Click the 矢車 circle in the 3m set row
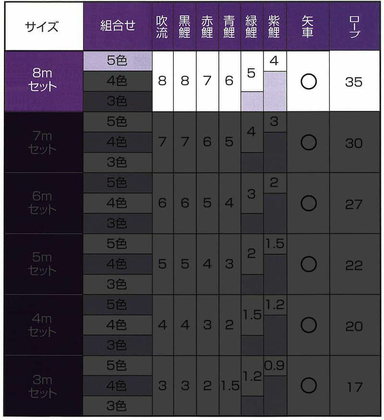This screenshot has width=384, height=420. (308, 386)
